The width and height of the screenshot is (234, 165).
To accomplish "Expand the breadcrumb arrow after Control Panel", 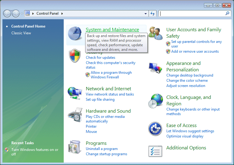I will coord(62,13).
